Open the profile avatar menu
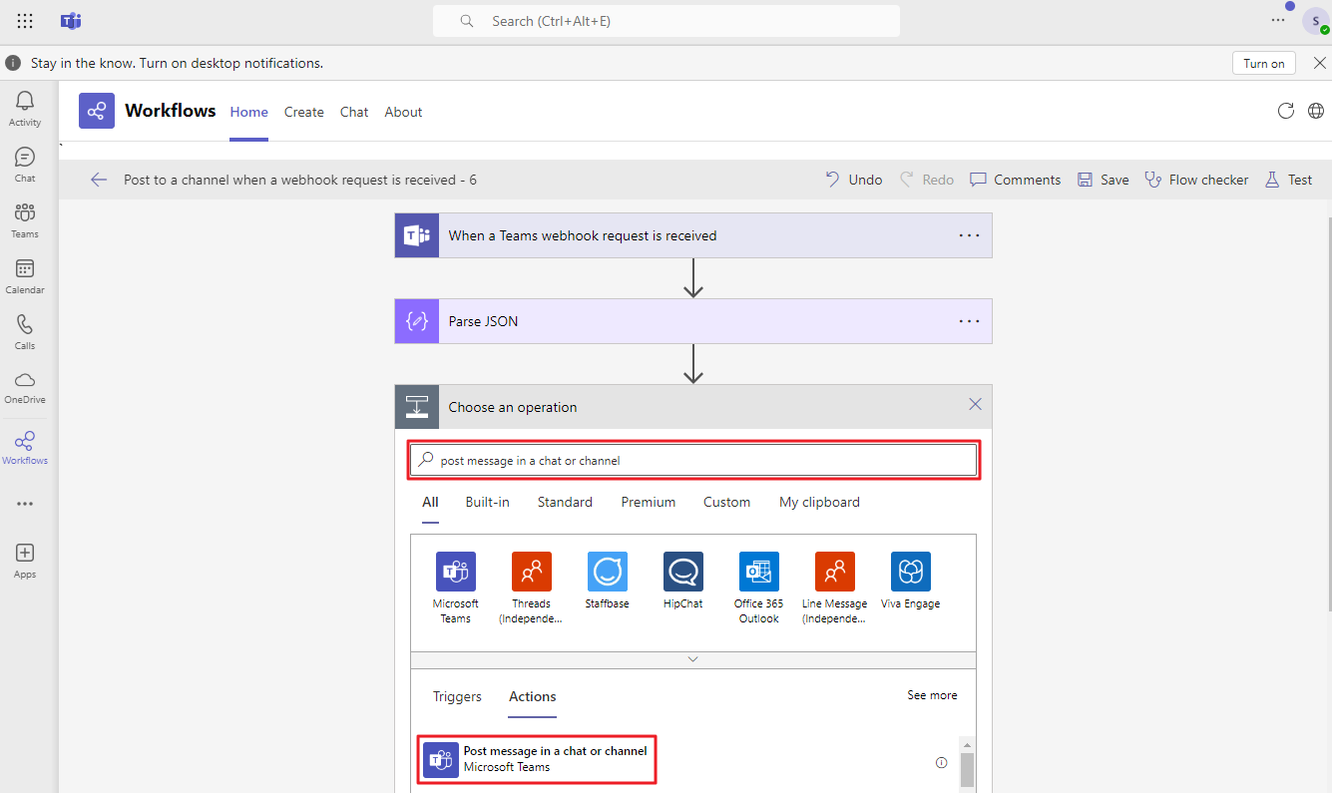The image size is (1332, 793). click(1315, 21)
